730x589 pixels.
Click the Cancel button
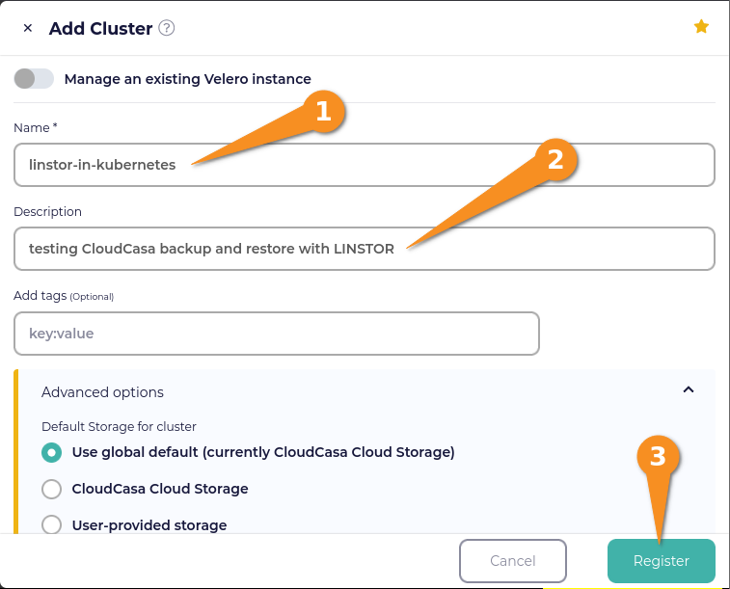coord(513,561)
